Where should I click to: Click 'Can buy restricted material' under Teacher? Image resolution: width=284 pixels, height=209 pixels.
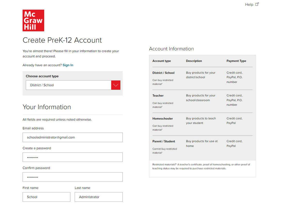[x=163, y=105]
